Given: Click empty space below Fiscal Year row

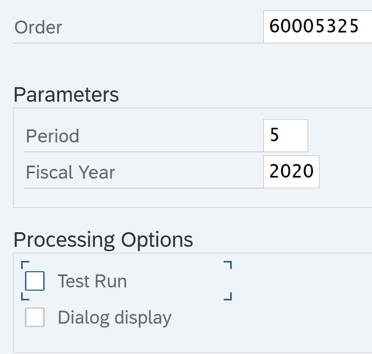Looking at the screenshot, I should pyautogui.click(x=162, y=198).
